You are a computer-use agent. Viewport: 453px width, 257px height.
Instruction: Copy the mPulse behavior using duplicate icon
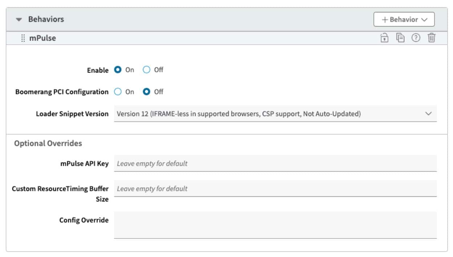point(400,38)
